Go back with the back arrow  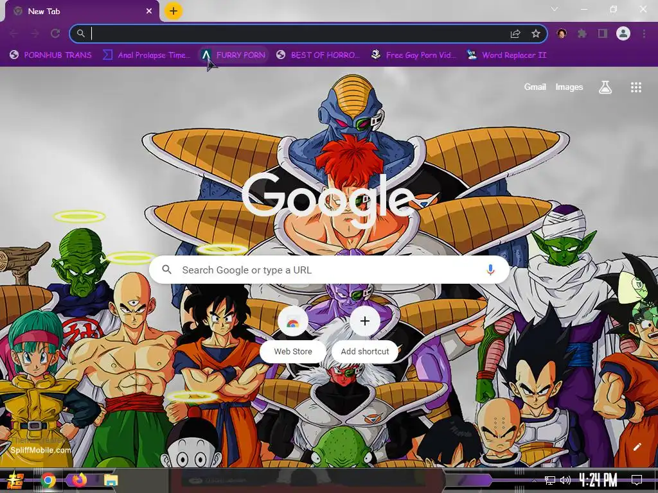tap(13, 33)
